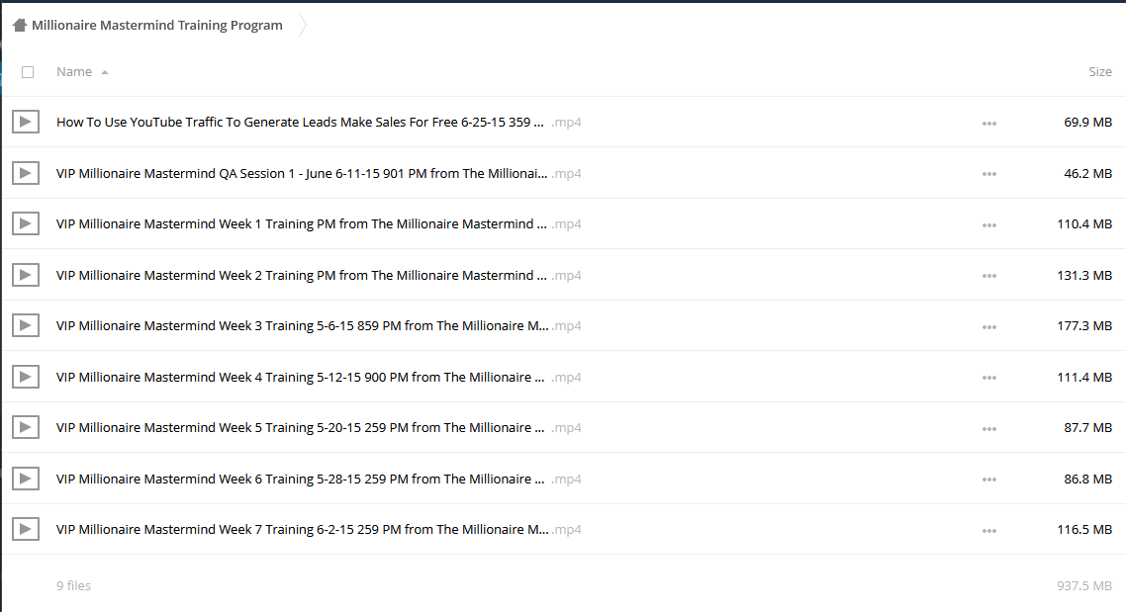This screenshot has height=612, width=1126.
Task: Open more options for YouTube Traffic file
Action: (988, 124)
